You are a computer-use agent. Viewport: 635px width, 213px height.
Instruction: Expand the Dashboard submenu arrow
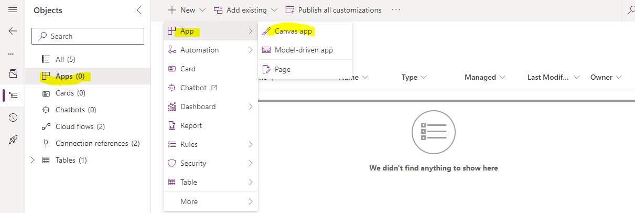[x=250, y=106]
